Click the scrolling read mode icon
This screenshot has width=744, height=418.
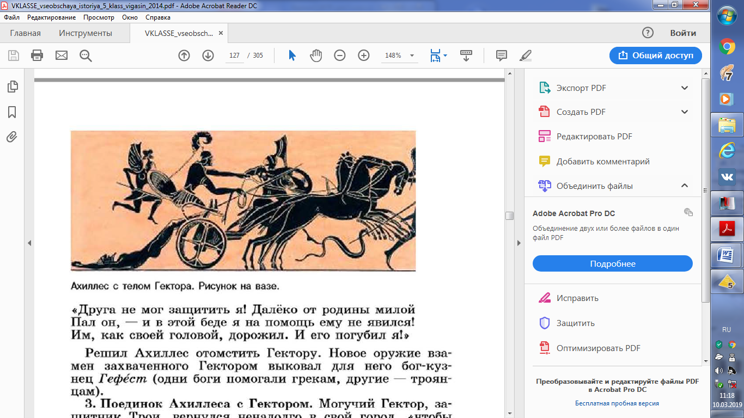[x=466, y=55]
